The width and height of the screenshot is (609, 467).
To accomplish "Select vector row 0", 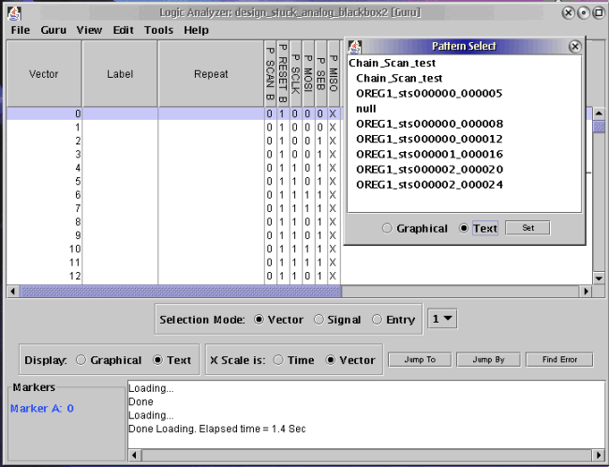I will click(x=173, y=113).
